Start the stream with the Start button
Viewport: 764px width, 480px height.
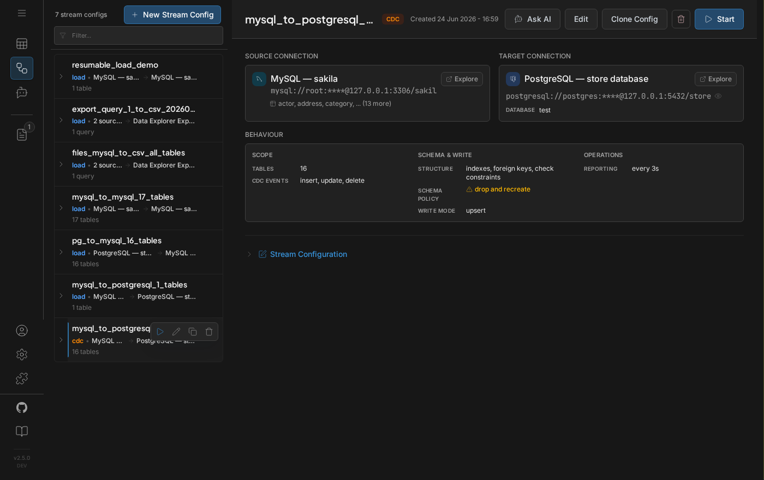[719, 19]
